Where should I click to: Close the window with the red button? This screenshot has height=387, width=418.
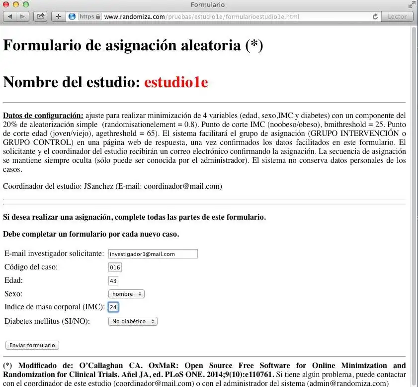[6, 4]
